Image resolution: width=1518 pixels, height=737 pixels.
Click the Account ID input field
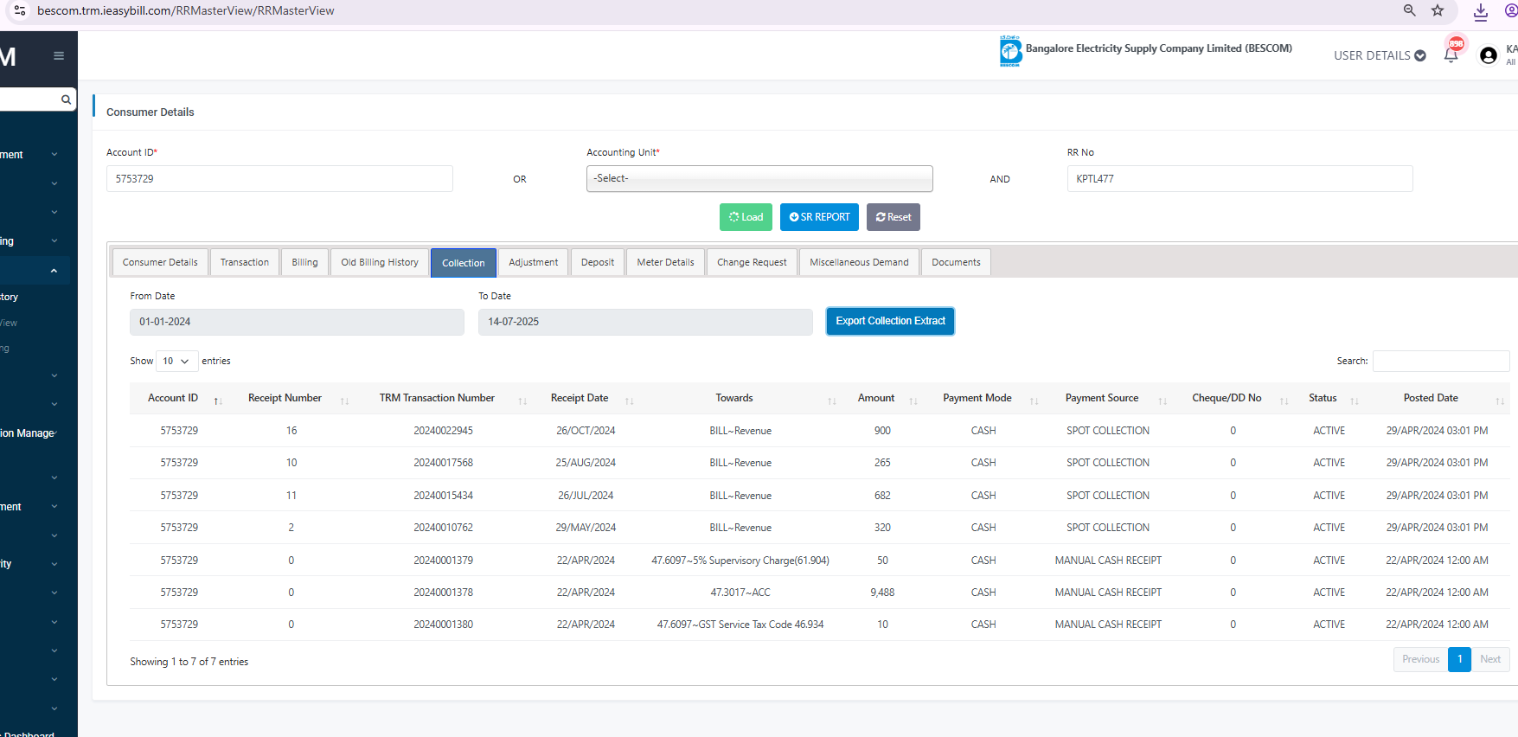tap(279, 178)
